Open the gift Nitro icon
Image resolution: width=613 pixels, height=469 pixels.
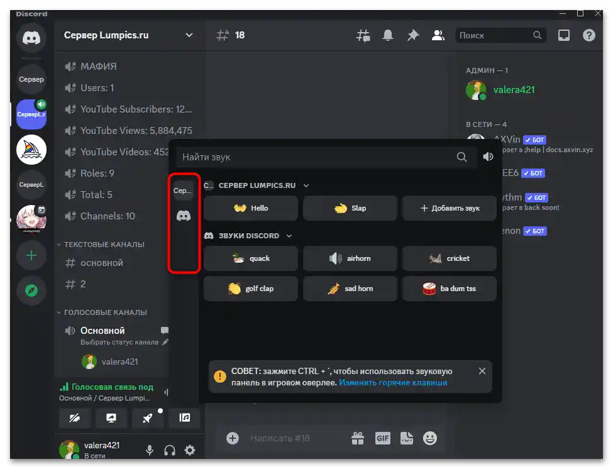coord(357,438)
